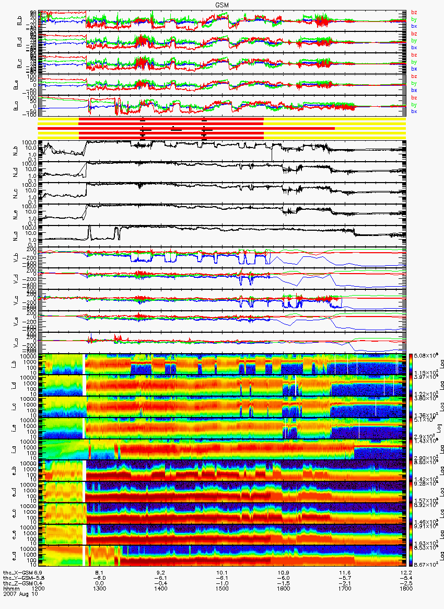Click the Z-GSM value -1.0

click(222, 583)
